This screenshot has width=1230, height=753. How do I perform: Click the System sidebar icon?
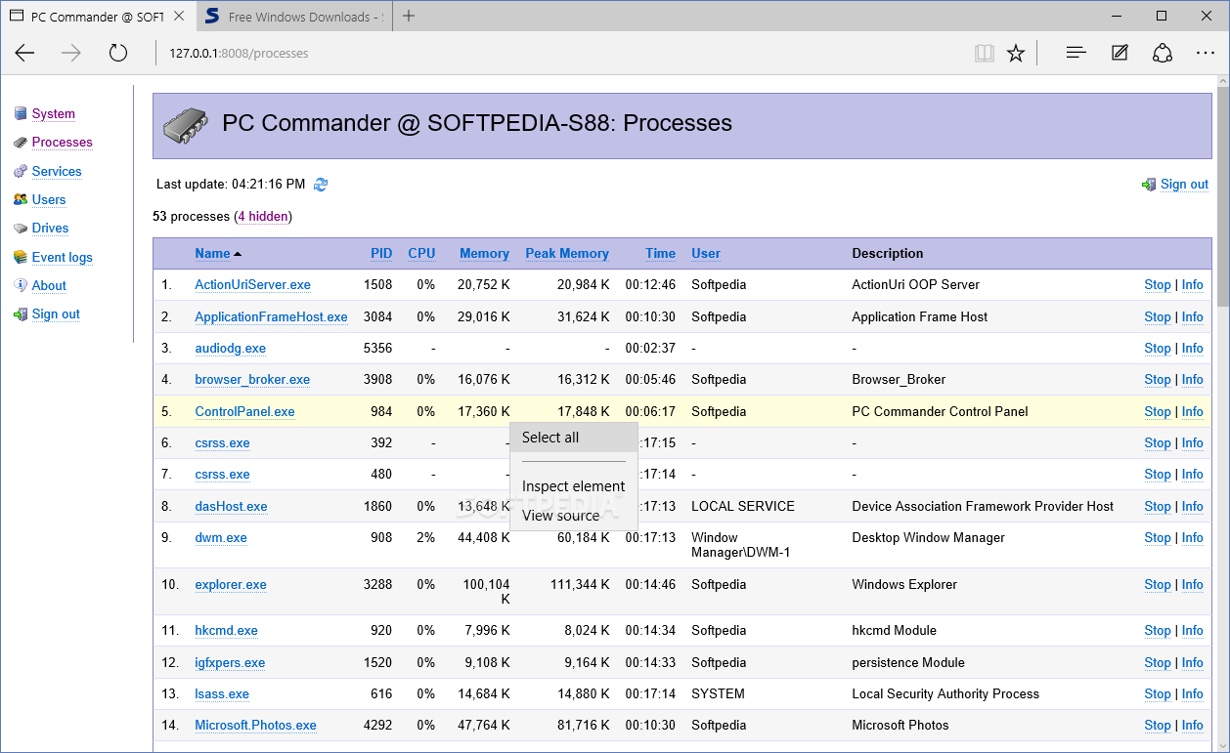point(21,114)
